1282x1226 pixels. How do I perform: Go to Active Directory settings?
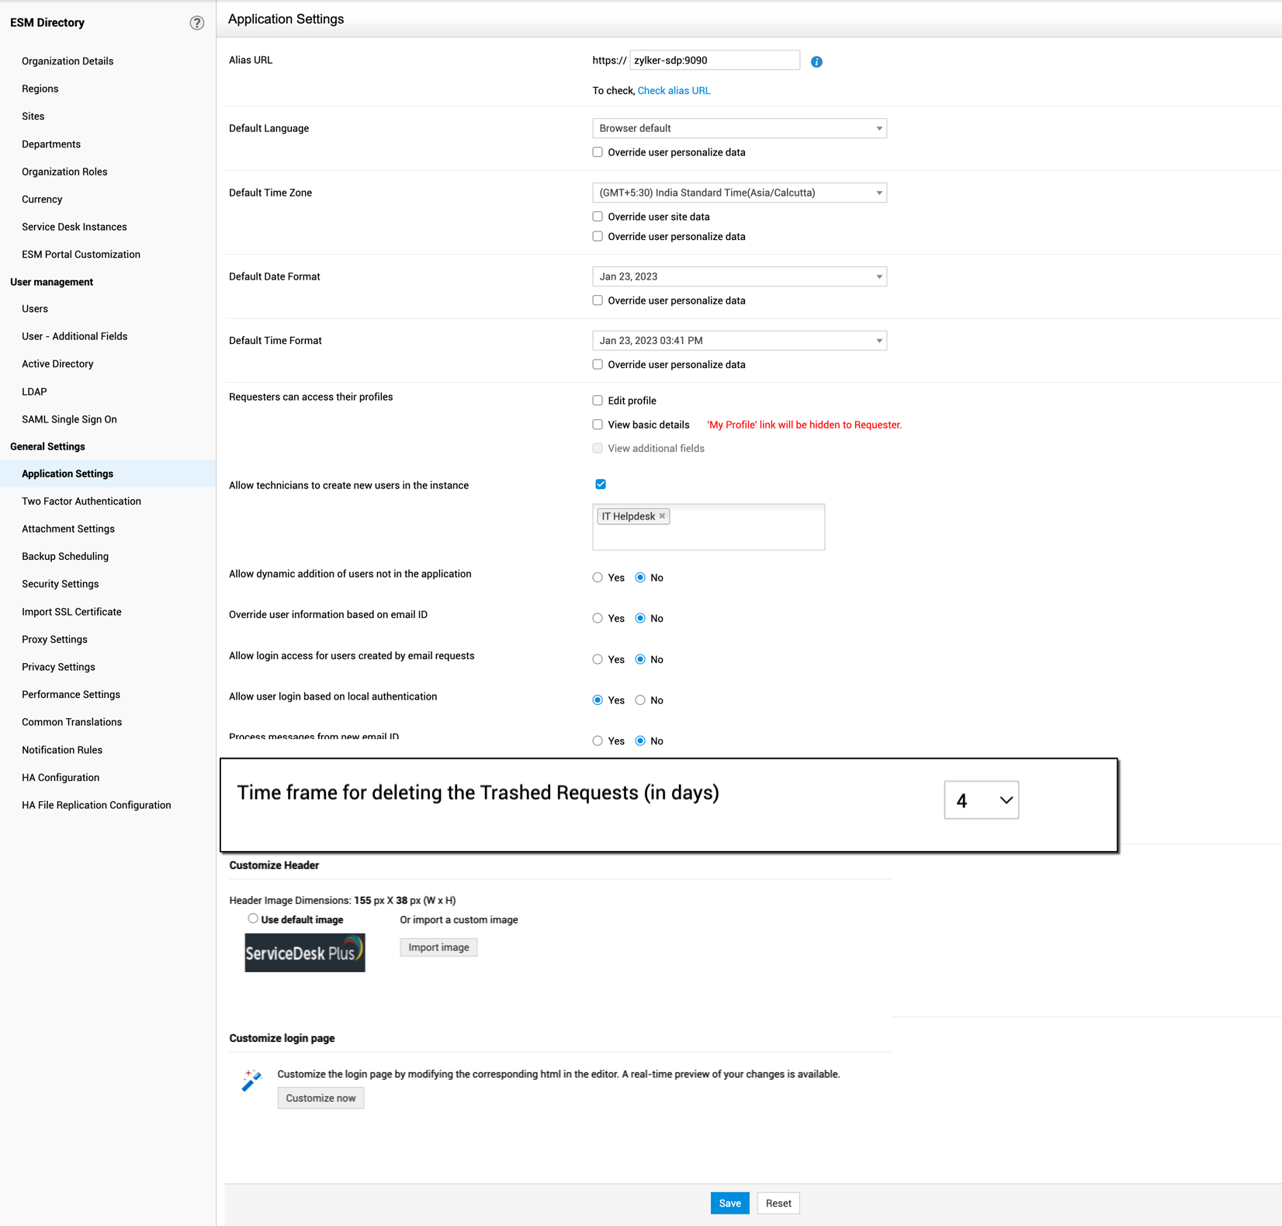pos(57,364)
